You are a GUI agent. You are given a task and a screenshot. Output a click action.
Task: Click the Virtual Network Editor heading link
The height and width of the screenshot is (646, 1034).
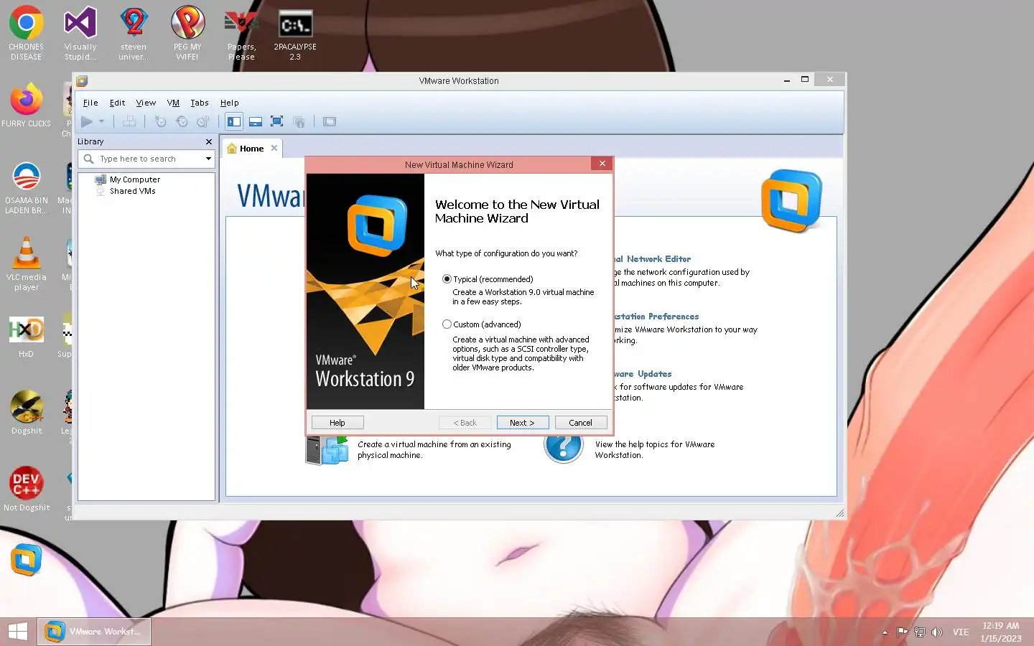tap(653, 259)
